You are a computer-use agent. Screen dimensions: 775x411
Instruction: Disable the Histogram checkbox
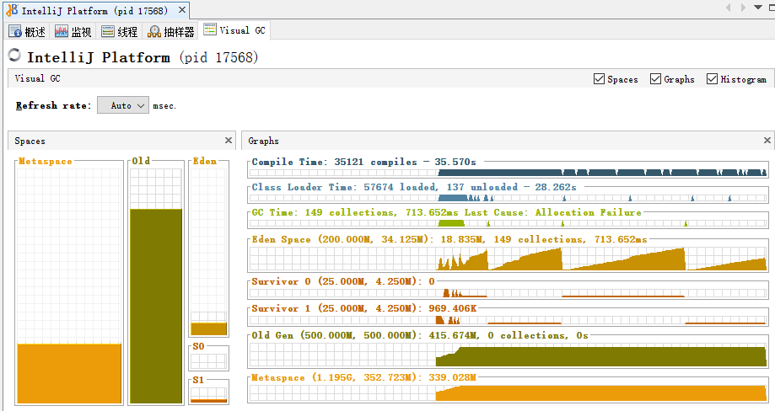[x=713, y=79]
